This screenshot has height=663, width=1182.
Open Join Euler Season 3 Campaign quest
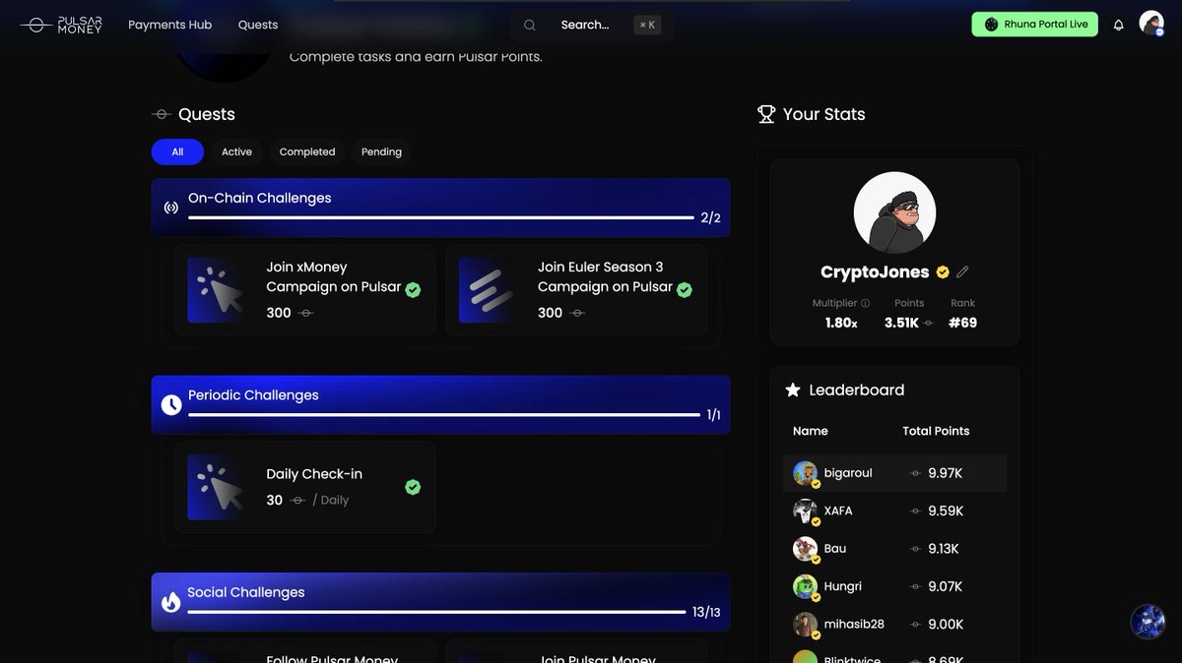[576, 290]
